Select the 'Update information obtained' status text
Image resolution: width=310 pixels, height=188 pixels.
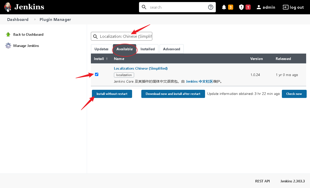pyautogui.click(x=243, y=94)
